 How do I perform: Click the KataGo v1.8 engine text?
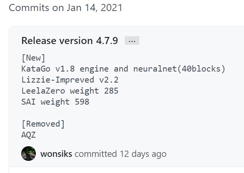click(x=65, y=69)
